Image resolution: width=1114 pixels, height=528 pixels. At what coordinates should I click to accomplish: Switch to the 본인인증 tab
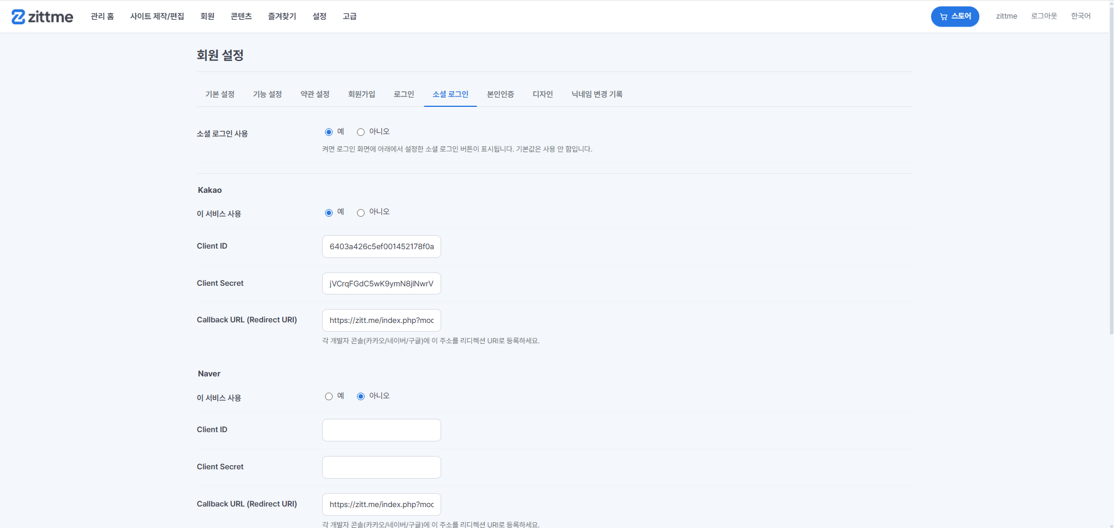click(x=500, y=94)
